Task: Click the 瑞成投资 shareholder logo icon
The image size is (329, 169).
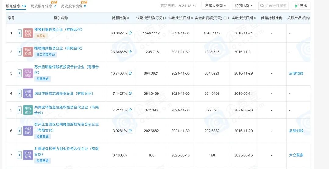Action: (28, 52)
